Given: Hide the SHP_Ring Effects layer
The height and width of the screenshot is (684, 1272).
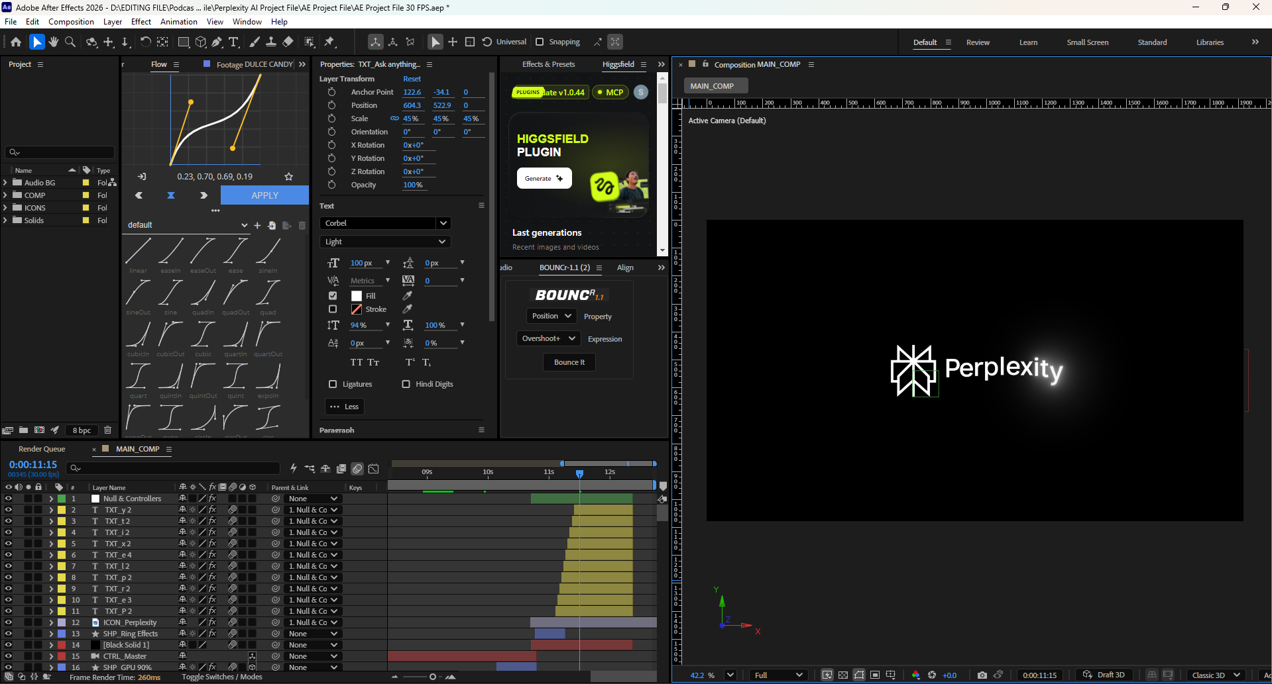Looking at the screenshot, I should pyautogui.click(x=8, y=634).
